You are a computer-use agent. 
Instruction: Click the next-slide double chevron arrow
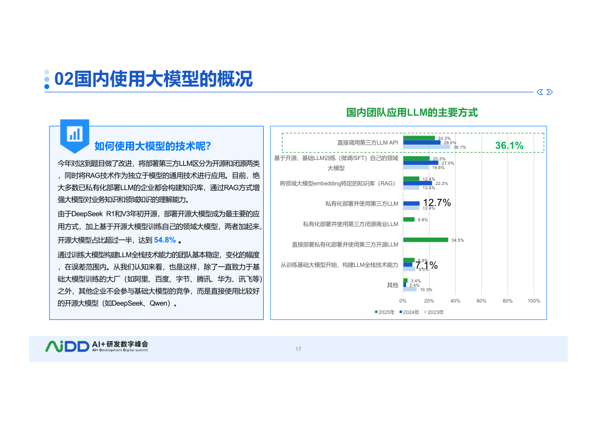pos(549,92)
